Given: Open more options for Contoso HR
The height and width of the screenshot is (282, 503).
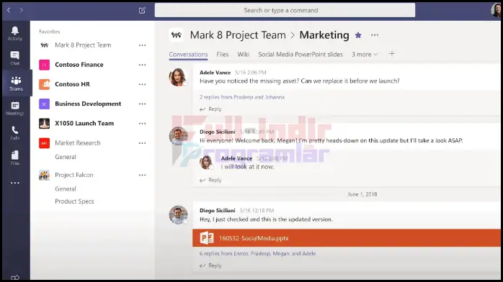Looking at the screenshot, I should [x=143, y=84].
